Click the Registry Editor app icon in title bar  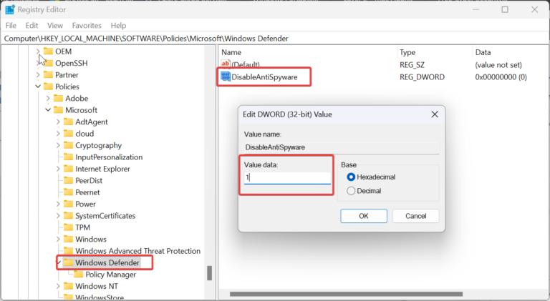(10, 10)
